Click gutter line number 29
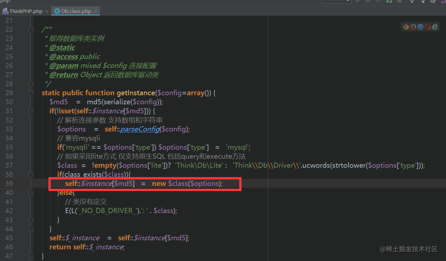The width and height of the screenshot is (446, 261). pos(9,93)
